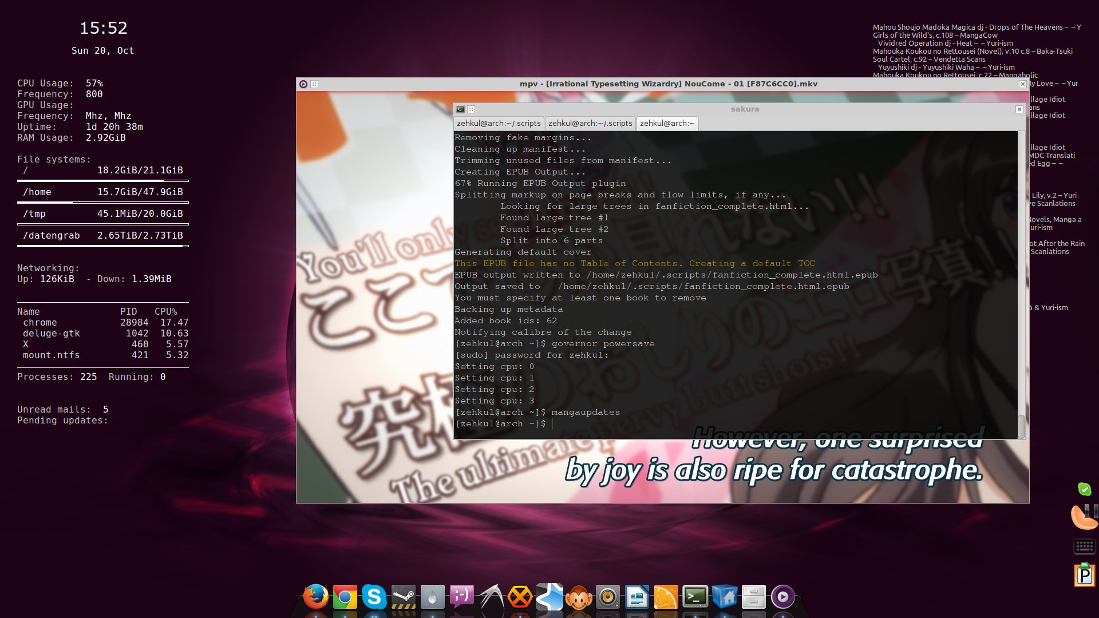Open the terminal icon in the dock
Image resolution: width=1099 pixels, height=618 pixels.
tap(695, 597)
